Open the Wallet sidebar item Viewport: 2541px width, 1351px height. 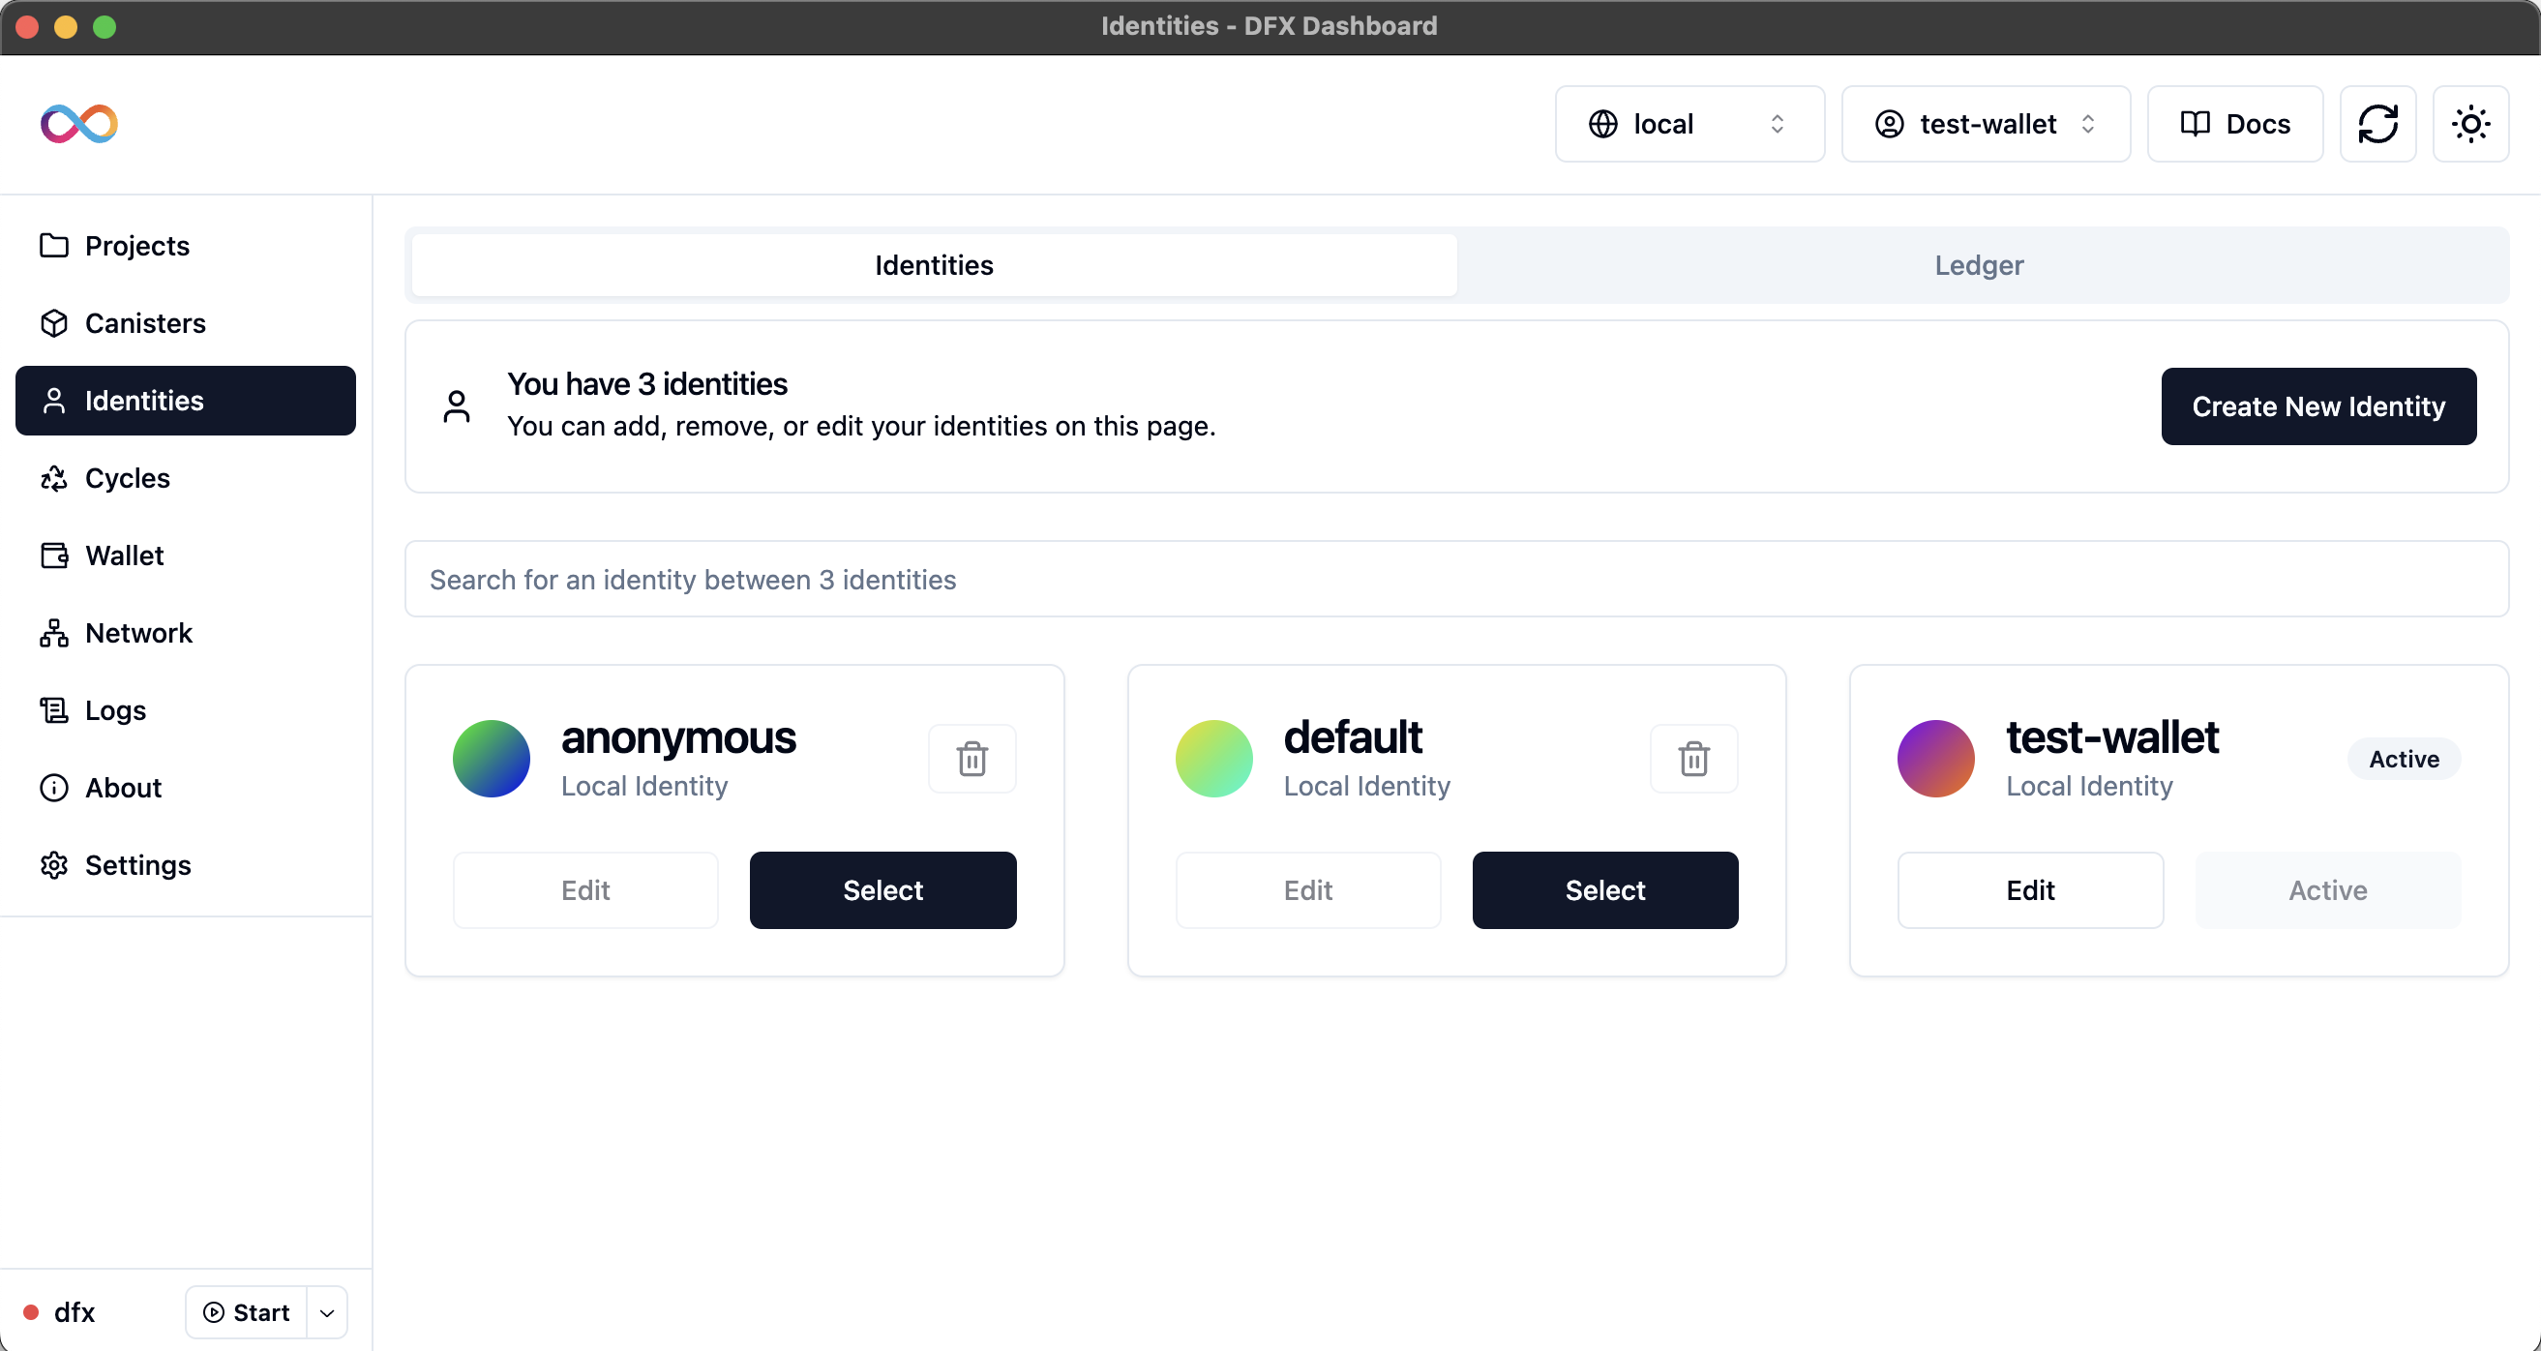click(x=124, y=555)
